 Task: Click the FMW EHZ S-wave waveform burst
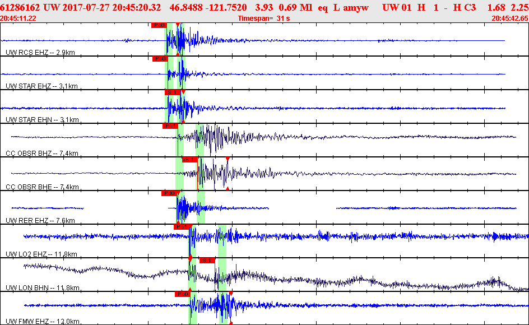click(x=224, y=305)
